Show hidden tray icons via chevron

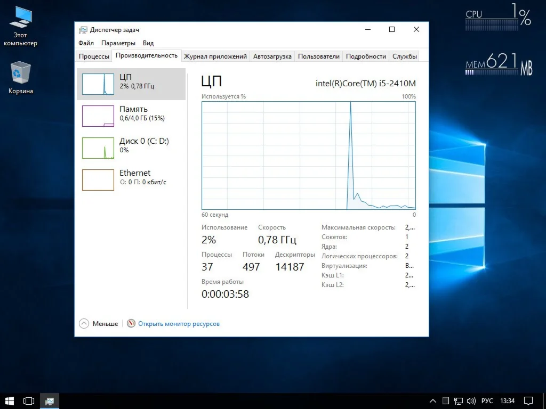[x=433, y=400]
